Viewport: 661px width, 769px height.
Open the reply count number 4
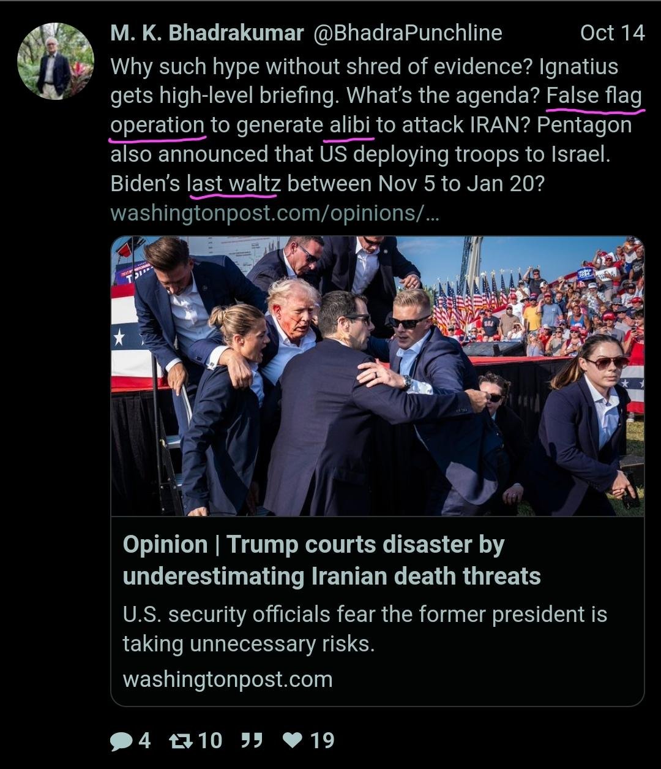pyautogui.click(x=144, y=741)
